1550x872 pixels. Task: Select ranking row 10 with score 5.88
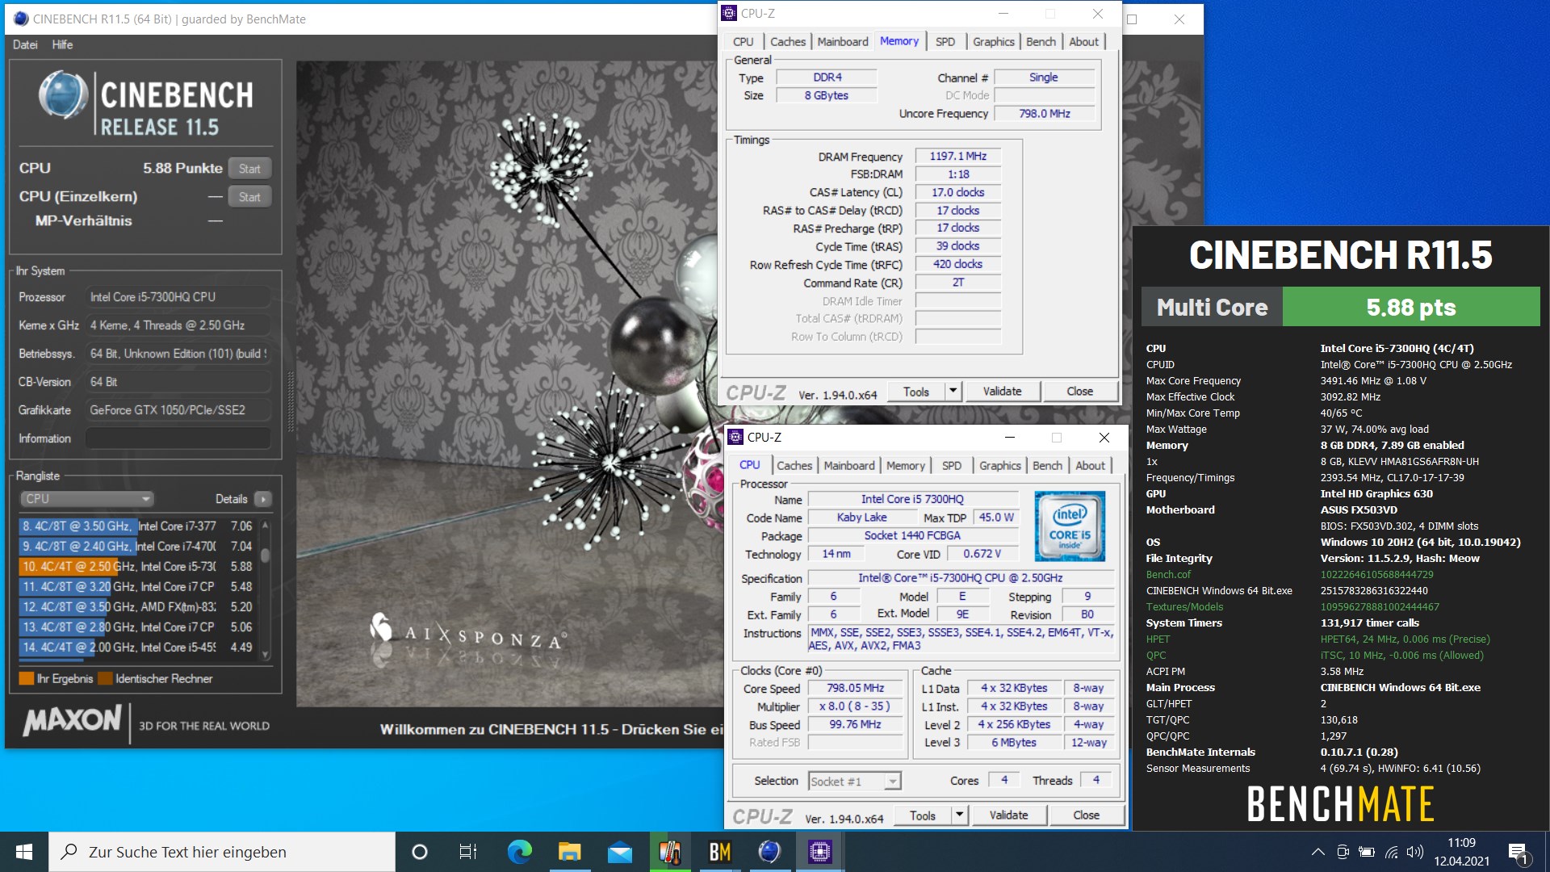[138, 567]
